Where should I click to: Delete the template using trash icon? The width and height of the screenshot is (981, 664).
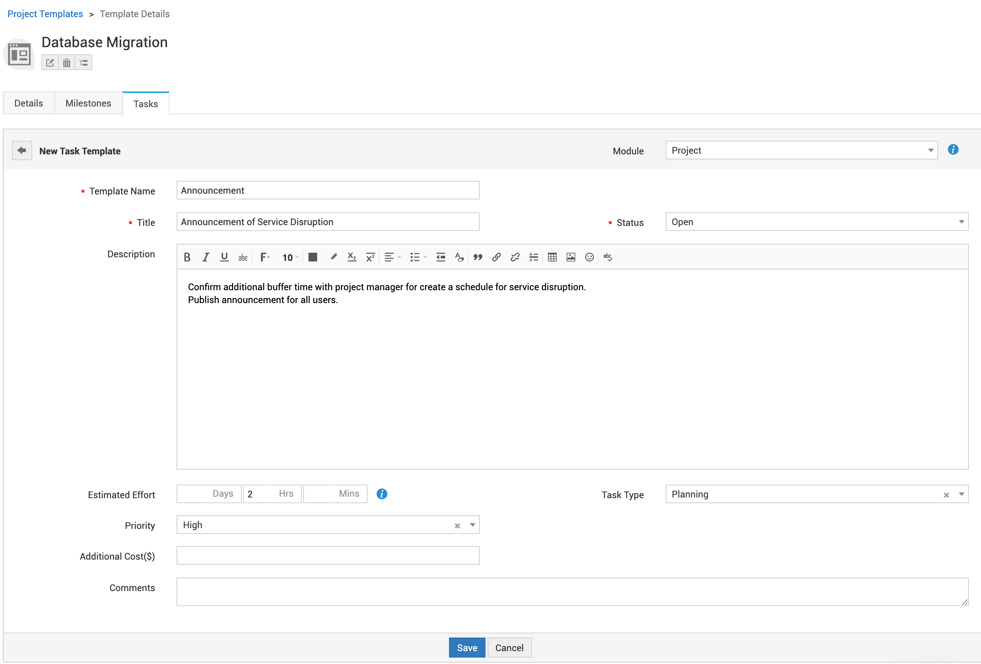66,63
